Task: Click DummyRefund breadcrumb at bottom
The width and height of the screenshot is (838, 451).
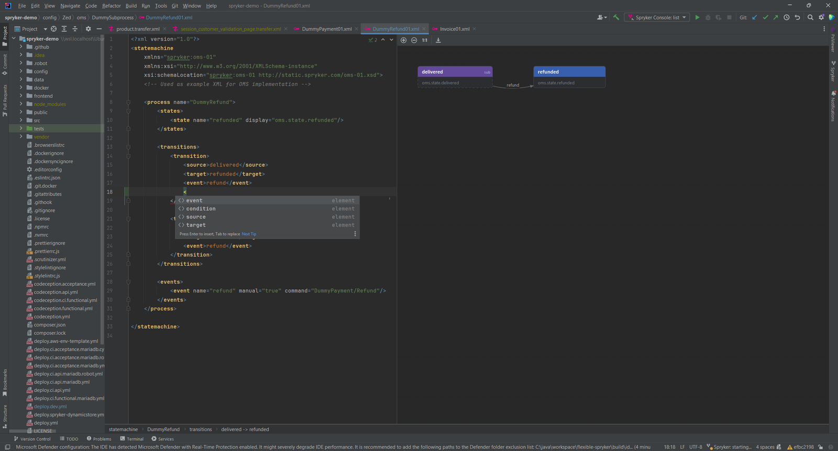Action: coord(163,429)
